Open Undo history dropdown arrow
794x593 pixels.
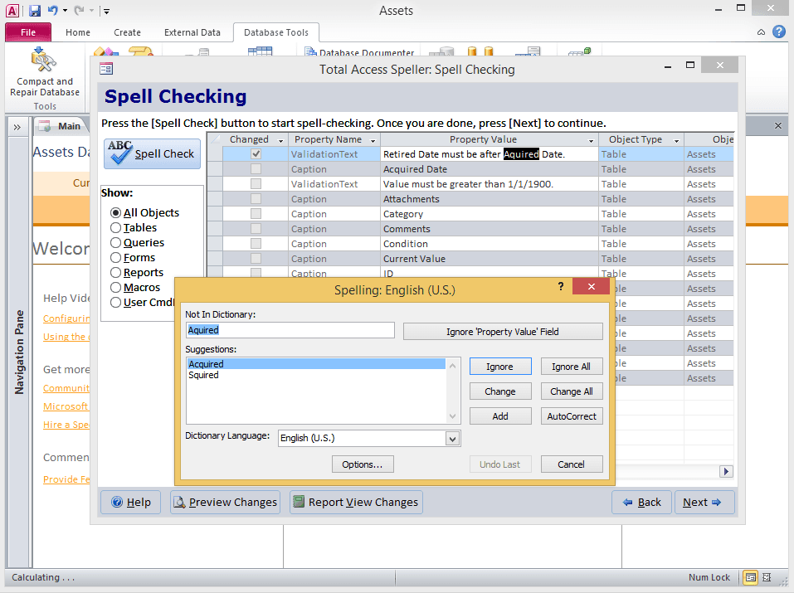coord(65,10)
